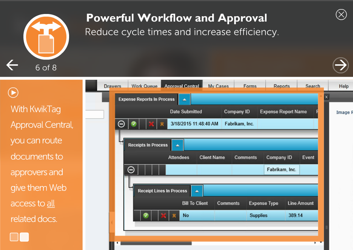Approve the 3/18/2015 expense report
The height and width of the screenshot is (250, 353).
[134, 124]
